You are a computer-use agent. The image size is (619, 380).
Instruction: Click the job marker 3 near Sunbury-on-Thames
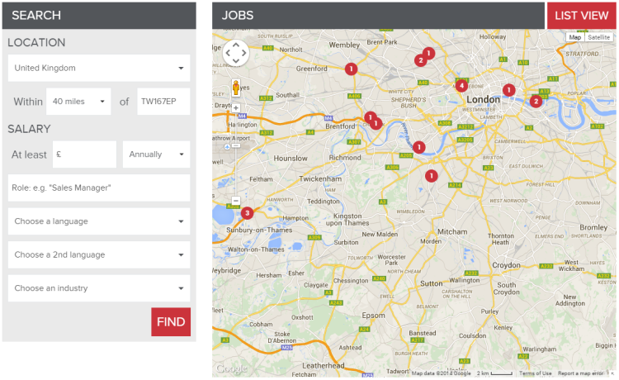tap(247, 213)
